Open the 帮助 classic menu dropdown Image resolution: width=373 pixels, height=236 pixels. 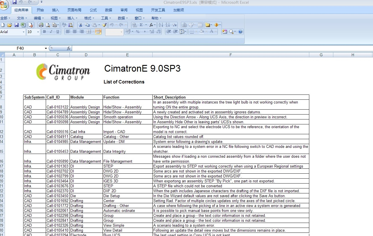(x=156, y=18)
